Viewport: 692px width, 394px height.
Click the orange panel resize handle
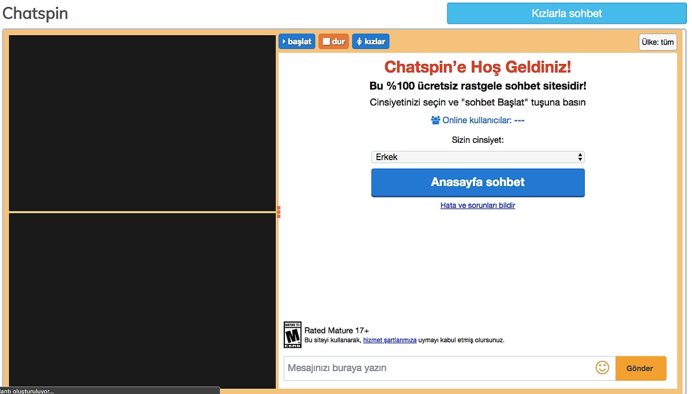point(279,212)
